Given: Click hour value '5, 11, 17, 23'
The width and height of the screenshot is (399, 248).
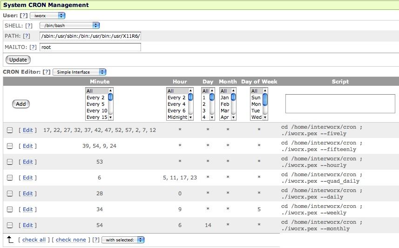Looking at the screenshot, I should click(180, 178).
